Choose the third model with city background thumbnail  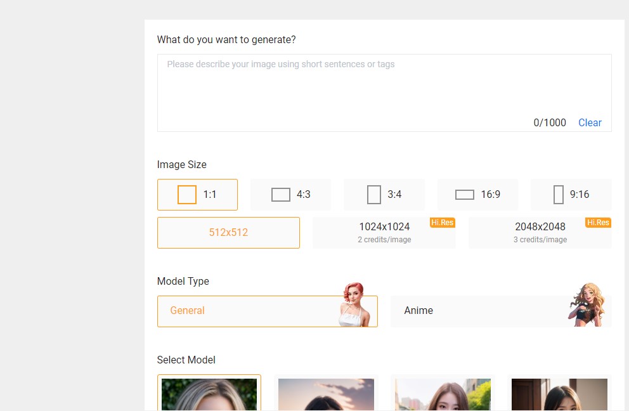(x=443, y=393)
